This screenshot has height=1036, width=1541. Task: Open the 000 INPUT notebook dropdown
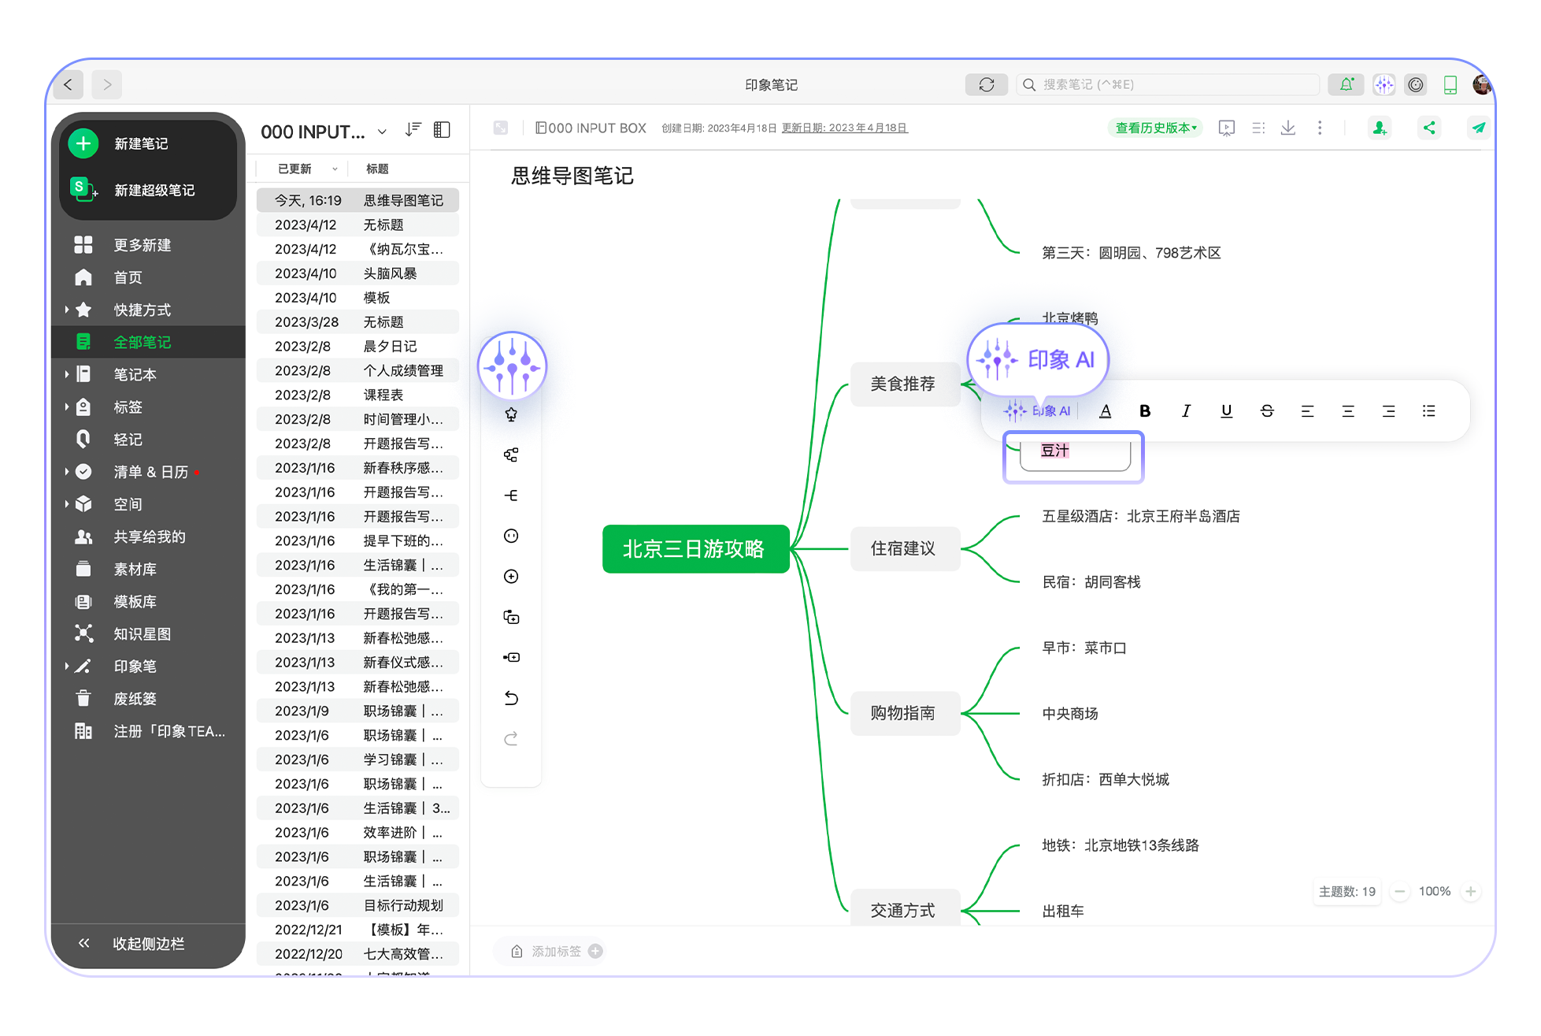[x=382, y=132]
